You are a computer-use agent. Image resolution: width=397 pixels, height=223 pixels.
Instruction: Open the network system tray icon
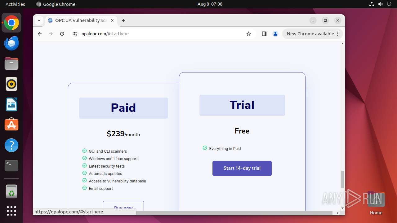coord(372,4)
